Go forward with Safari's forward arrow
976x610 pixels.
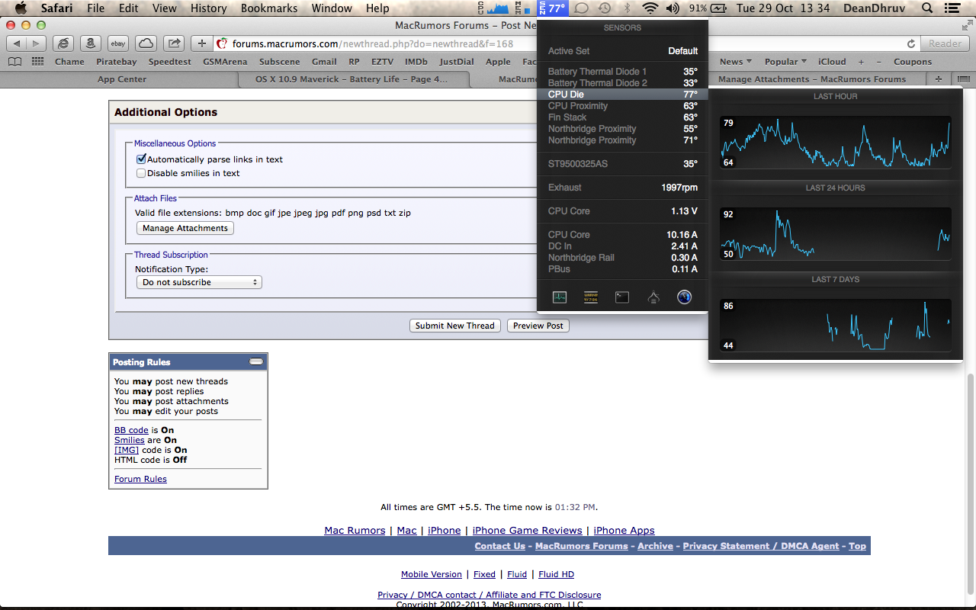point(36,43)
